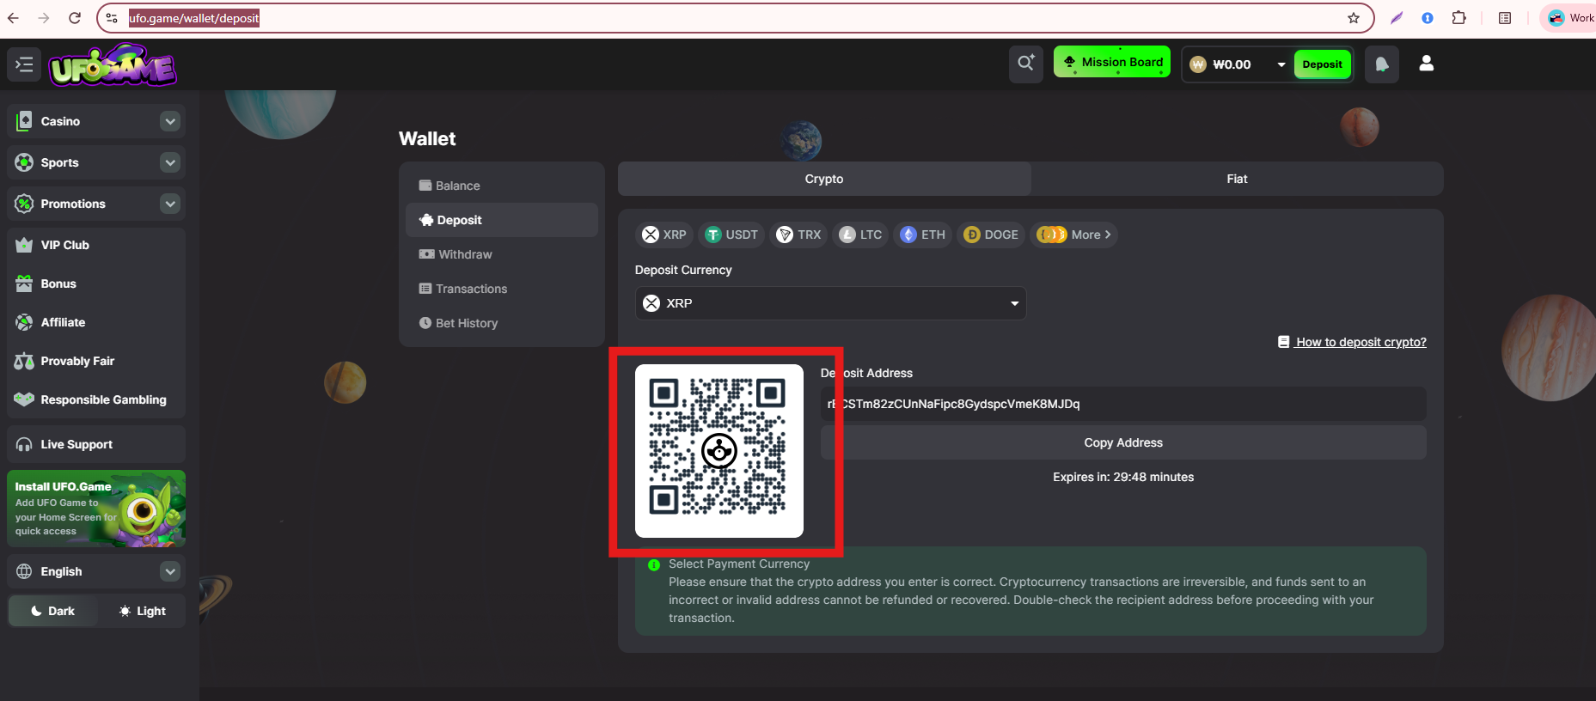Collapse the sidebar menu toggle icon
Screen dimensions: 1596x701
(24, 64)
